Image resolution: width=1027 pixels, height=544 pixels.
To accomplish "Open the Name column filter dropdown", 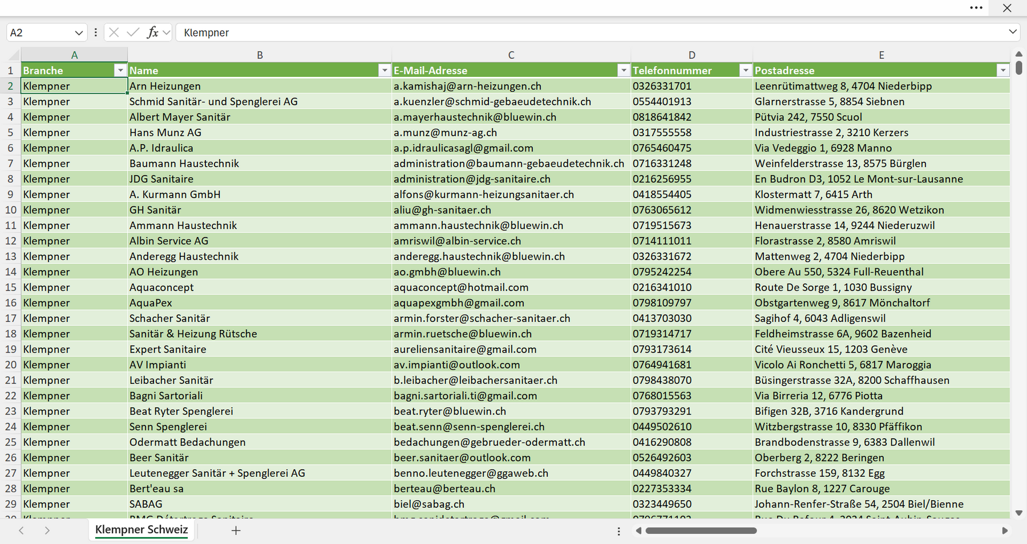I will click(x=385, y=70).
